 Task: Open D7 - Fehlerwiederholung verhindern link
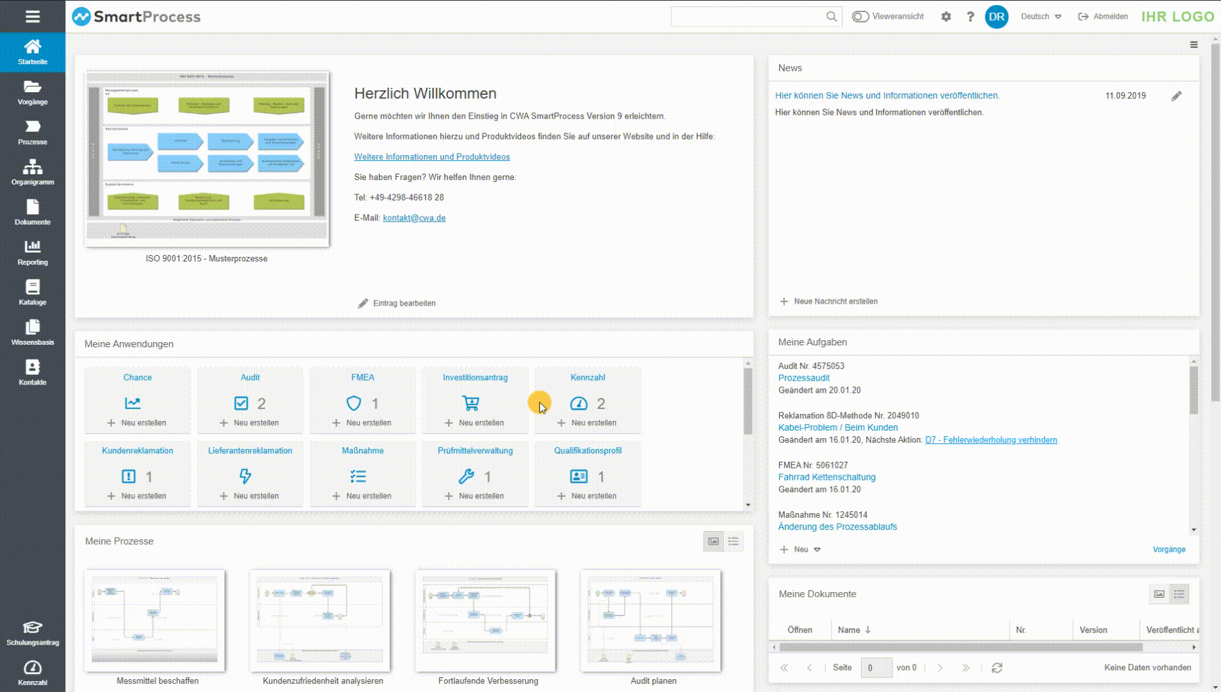(991, 440)
